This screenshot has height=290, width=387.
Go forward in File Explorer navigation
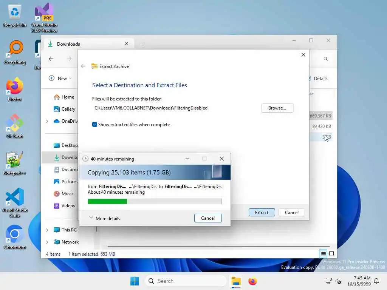coord(69,59)
